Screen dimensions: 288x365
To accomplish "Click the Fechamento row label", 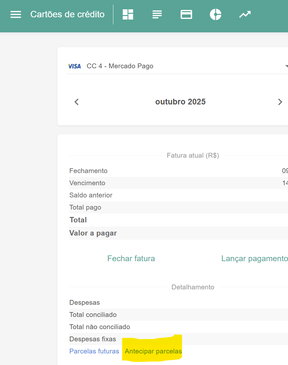I will tap(88, 171).
